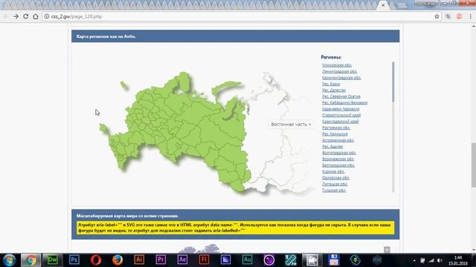476x267 pixels.
Task: Open the browser home page
Action: (36, 16)
